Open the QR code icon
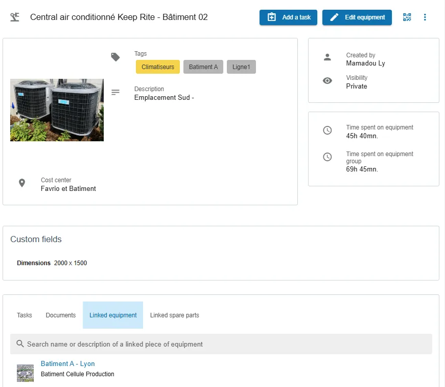 pos(407,17)
